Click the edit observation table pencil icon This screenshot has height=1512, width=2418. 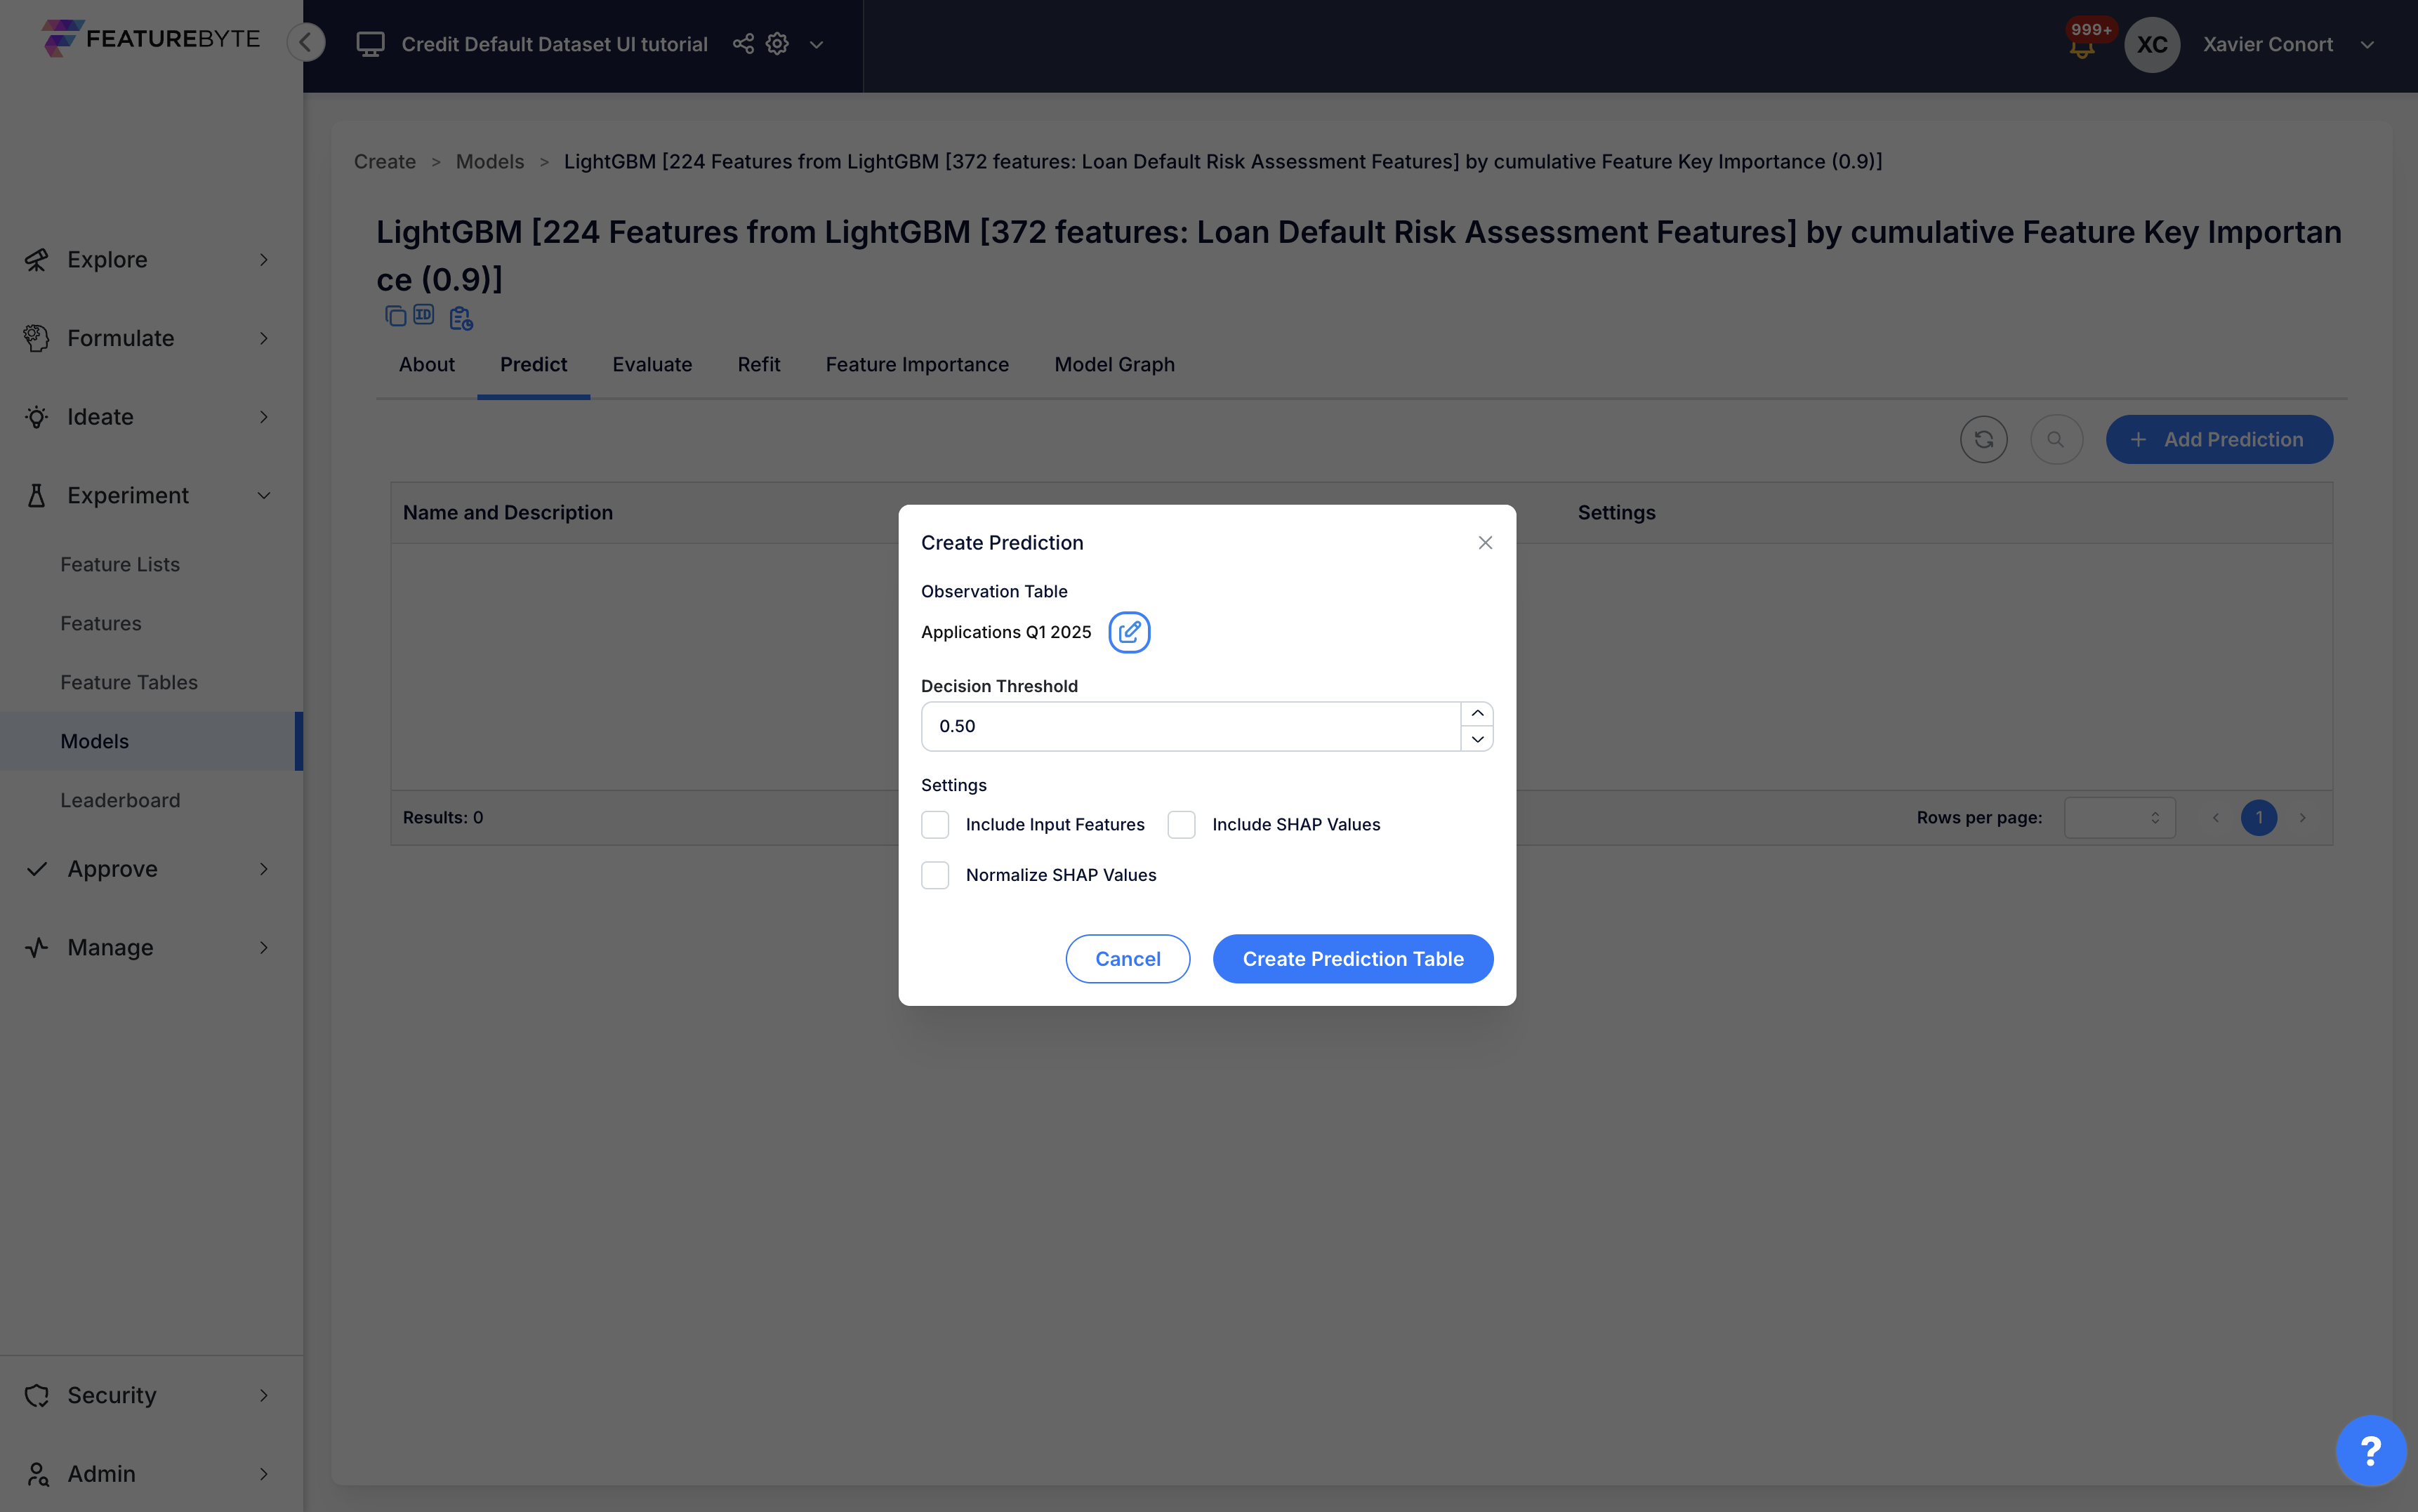1129,632
